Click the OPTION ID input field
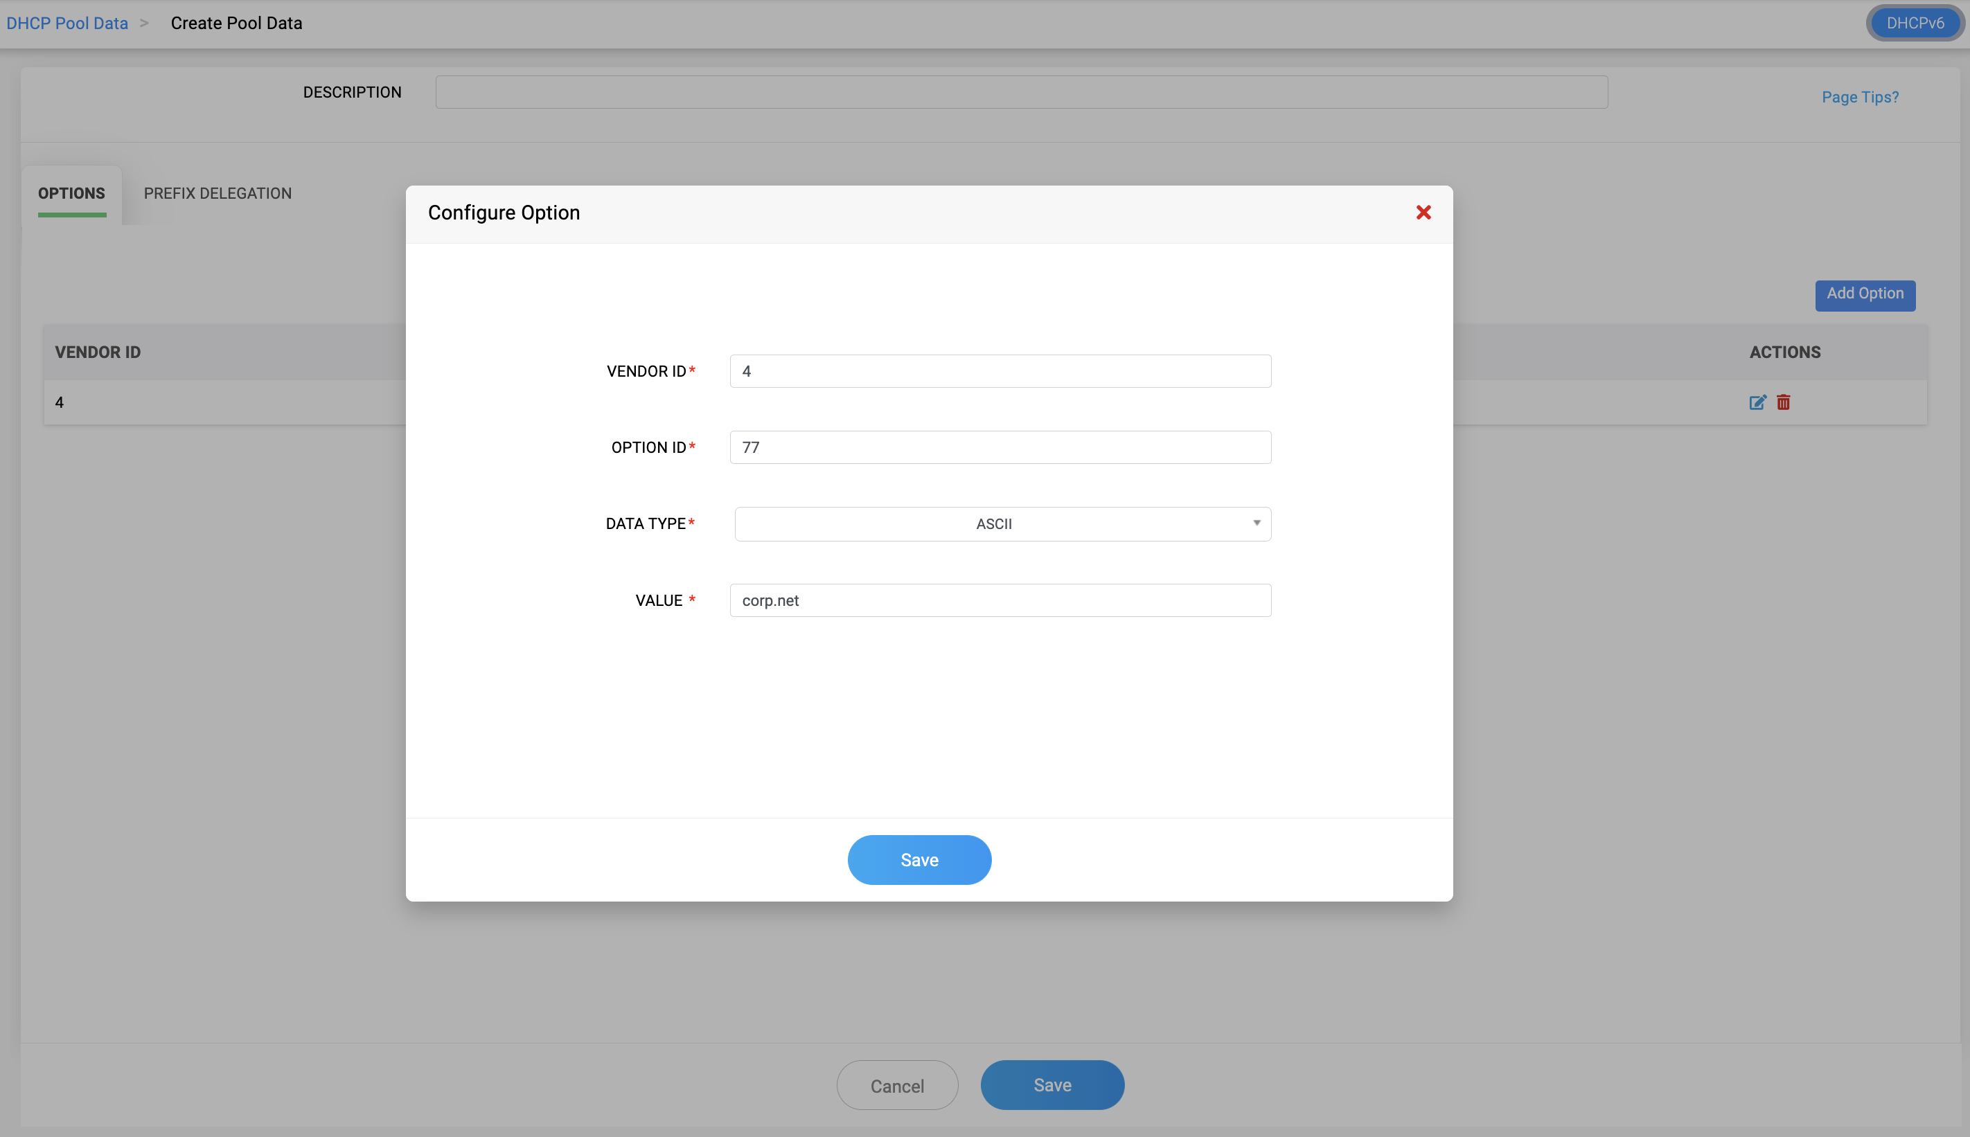1970x1137 pixels. click(1000, 447)
